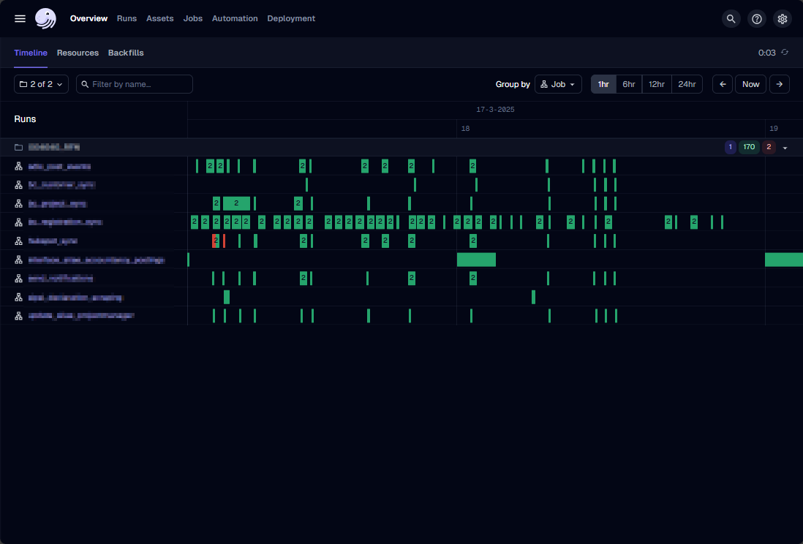The image size is (803, 544).
Task: Click the red failed run block
Action: [x=215, y=241]
